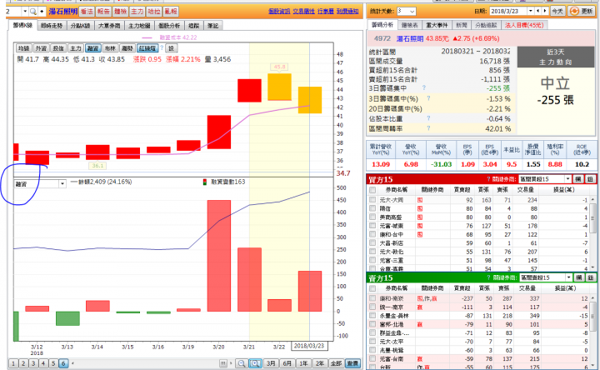Click the 哈拉 button
The height and width of the screenshot is (370, 600).
tap(154, 12)
